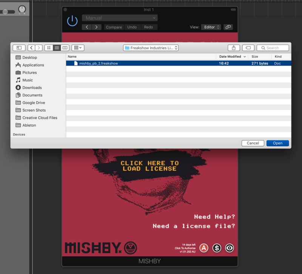Click the 271 bytes size cell
The height and width of the screenshot is (274, 302).
point(260,63)
